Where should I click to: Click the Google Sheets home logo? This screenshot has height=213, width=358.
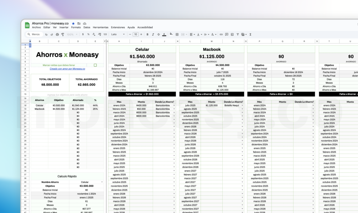(27, 25)
